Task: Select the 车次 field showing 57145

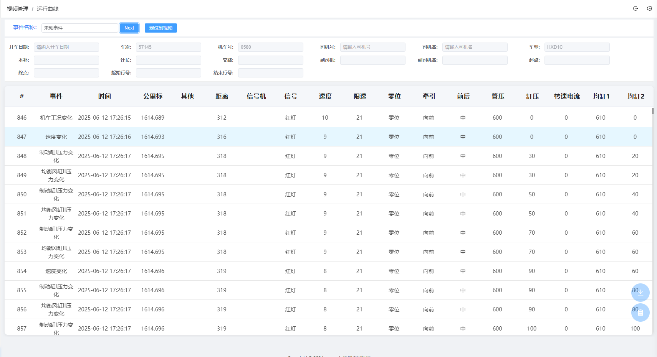Action: (168, 47)
